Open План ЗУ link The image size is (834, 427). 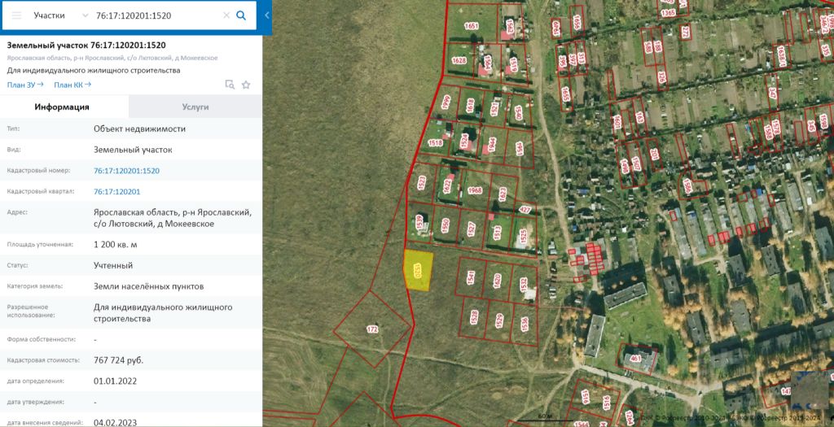[25, 85]
